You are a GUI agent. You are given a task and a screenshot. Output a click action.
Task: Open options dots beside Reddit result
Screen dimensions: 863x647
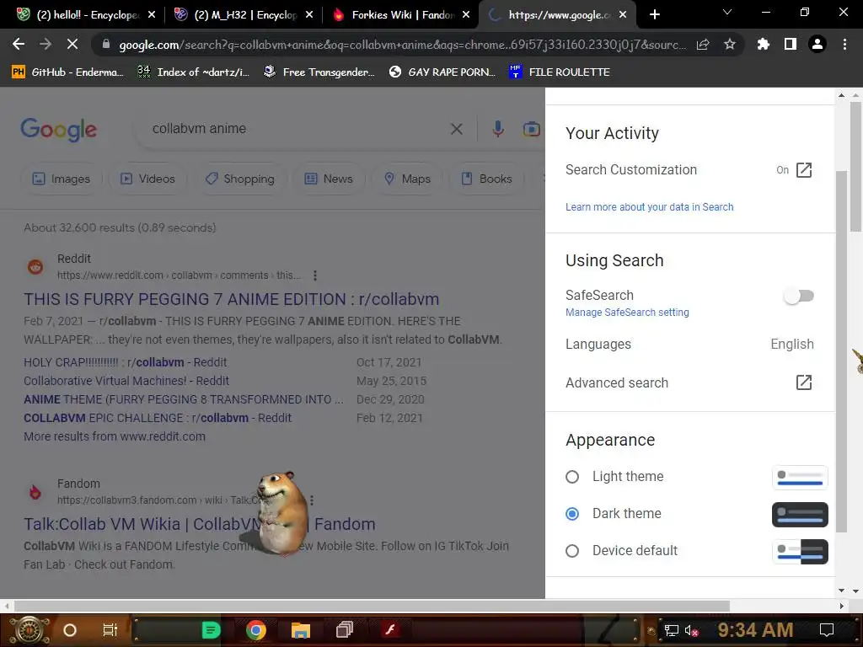click(x=315, y=275)
